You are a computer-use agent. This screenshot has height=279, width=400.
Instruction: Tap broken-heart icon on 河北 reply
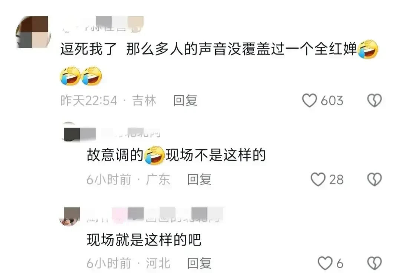(374, 263)
